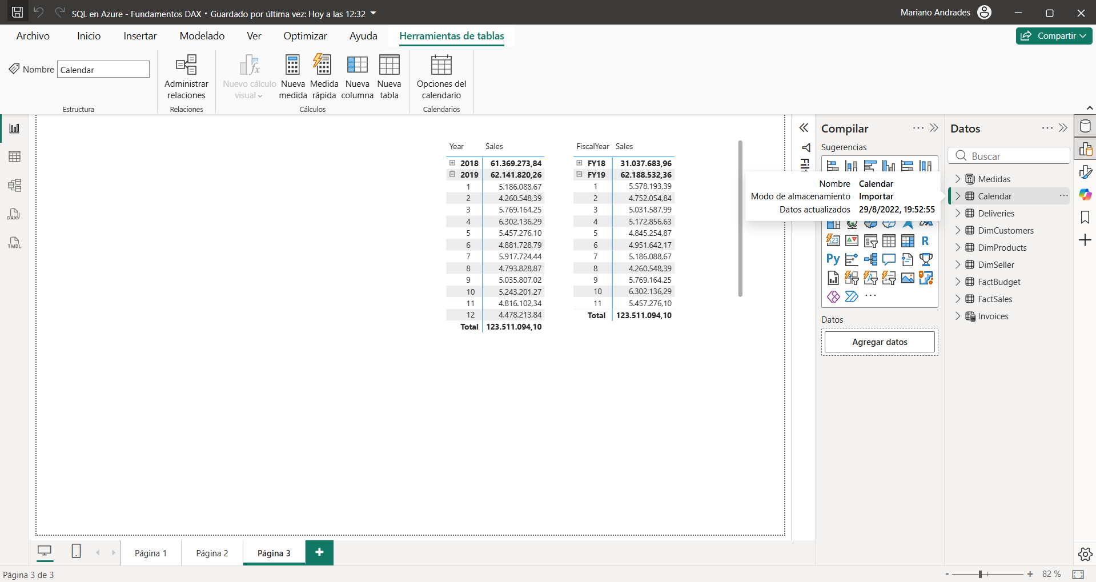Switch to the Model view icon
1096x582 pixels.
(x=14, y=185)
